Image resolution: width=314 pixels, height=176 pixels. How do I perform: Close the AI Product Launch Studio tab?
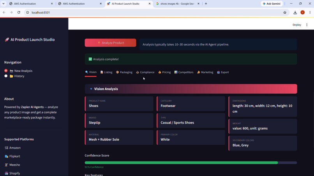tap(150, 3)
